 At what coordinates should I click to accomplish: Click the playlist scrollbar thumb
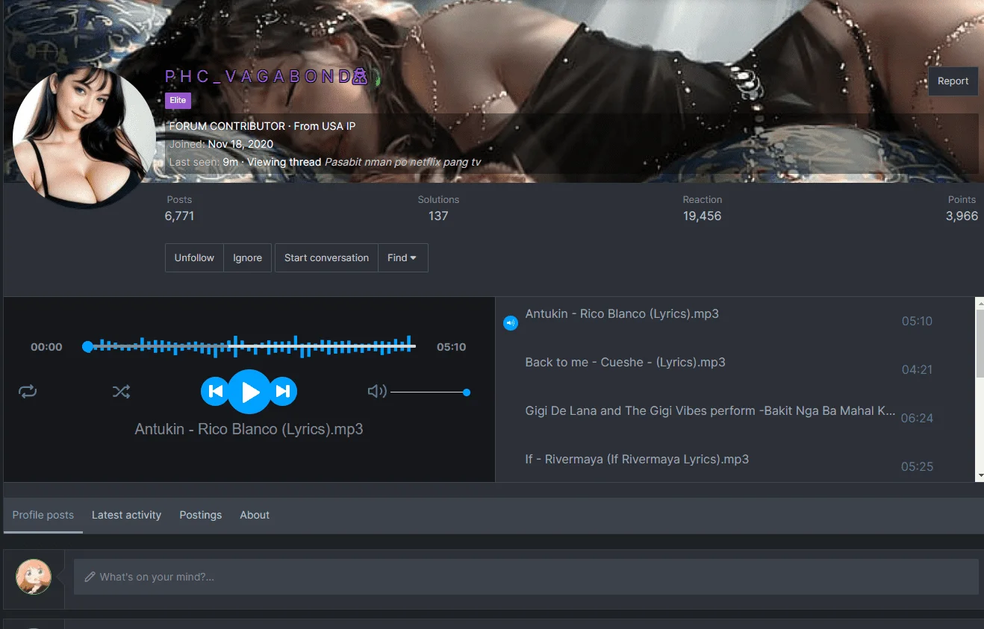tap(980, 343)
